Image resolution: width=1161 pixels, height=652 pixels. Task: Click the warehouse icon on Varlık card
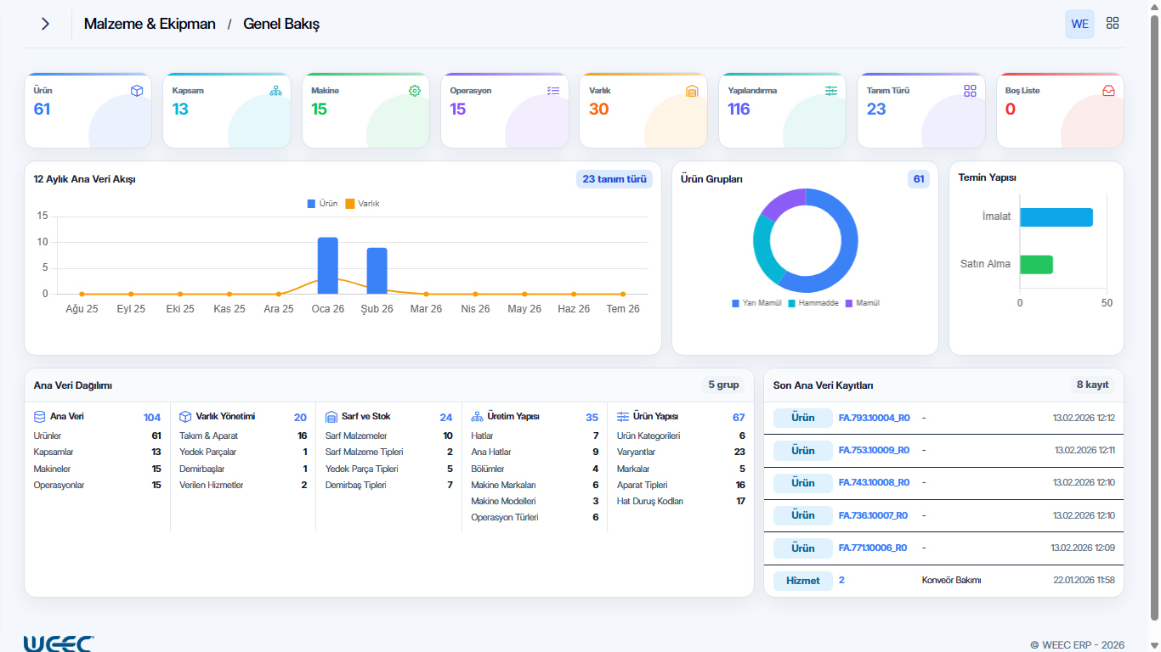(692, 91)
